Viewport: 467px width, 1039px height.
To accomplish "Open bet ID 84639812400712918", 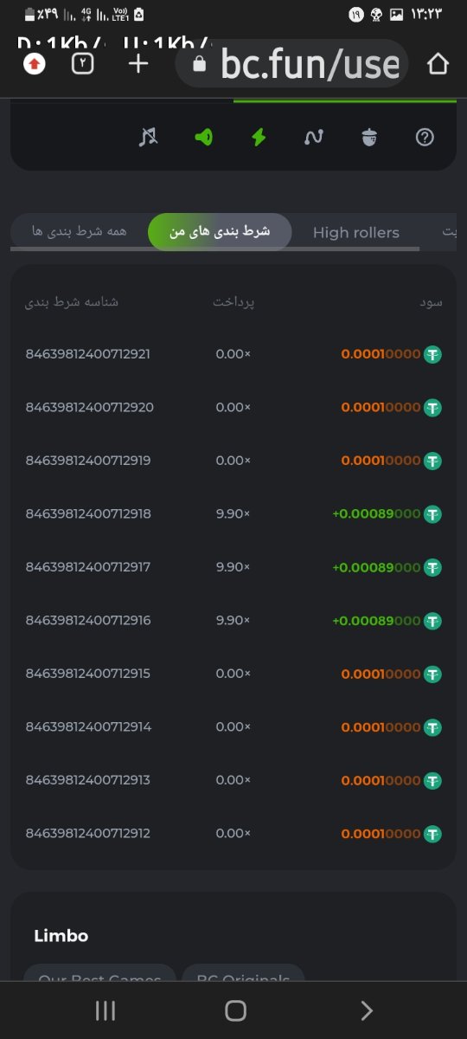I will click(x=88, y=513).
